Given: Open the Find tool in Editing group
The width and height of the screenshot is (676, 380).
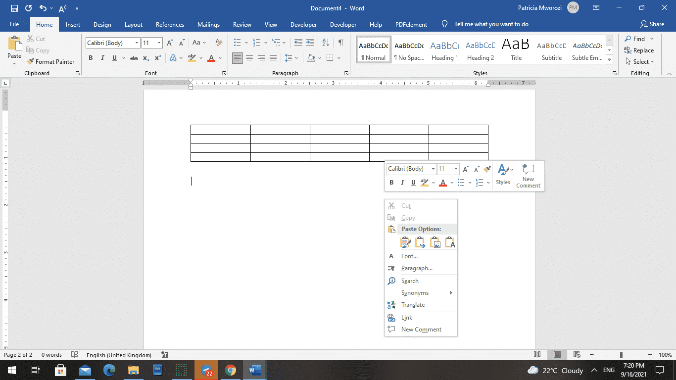Looking at the screenshot, I should coord(639,39).
